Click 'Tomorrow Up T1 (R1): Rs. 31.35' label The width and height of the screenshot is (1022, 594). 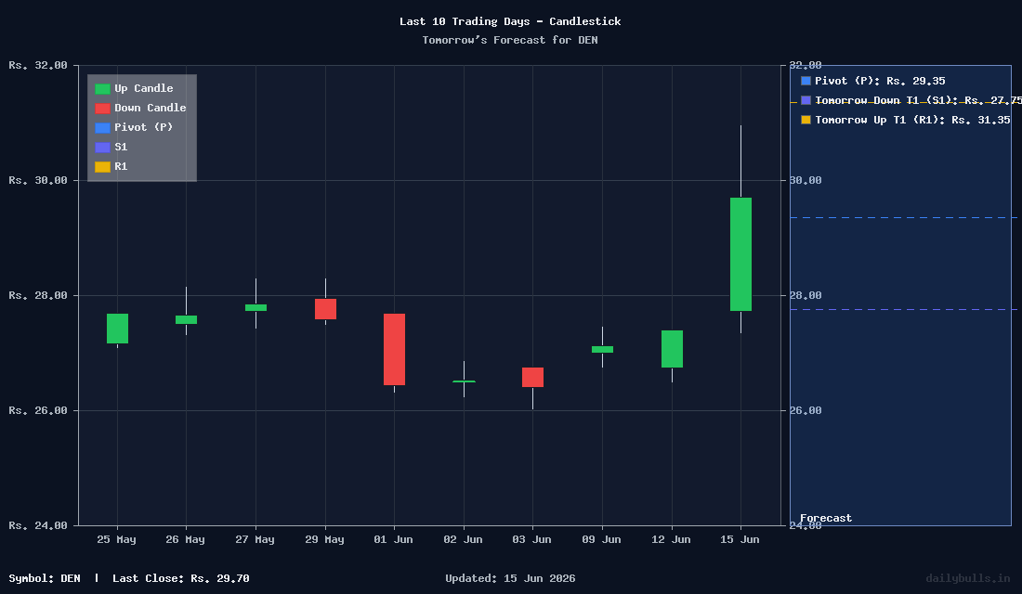(x=912, y=120)
